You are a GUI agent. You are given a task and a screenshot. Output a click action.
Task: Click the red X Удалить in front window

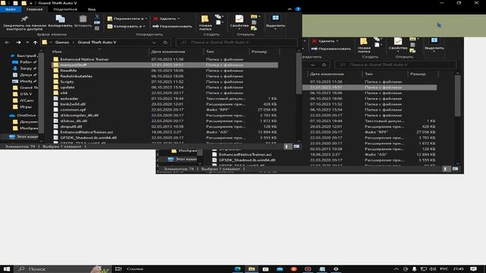click(166, 18)
